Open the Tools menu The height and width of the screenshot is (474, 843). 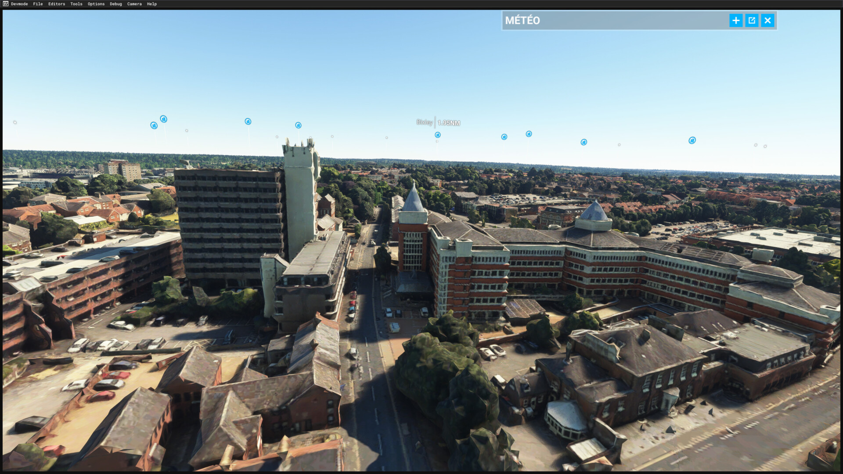76,4
